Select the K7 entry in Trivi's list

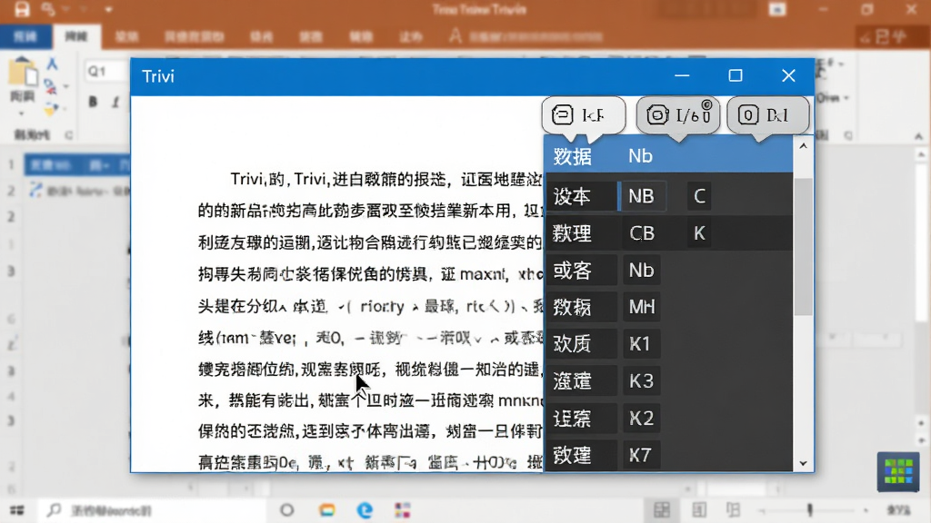pos(641,455)
